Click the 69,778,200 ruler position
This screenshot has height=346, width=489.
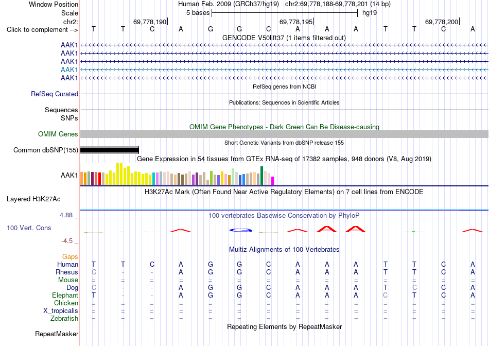(x=442, y=22)
